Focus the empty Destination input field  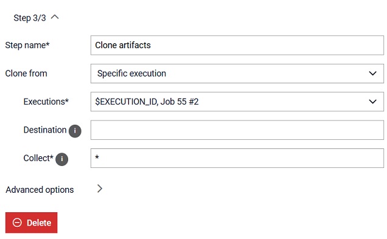237,130
